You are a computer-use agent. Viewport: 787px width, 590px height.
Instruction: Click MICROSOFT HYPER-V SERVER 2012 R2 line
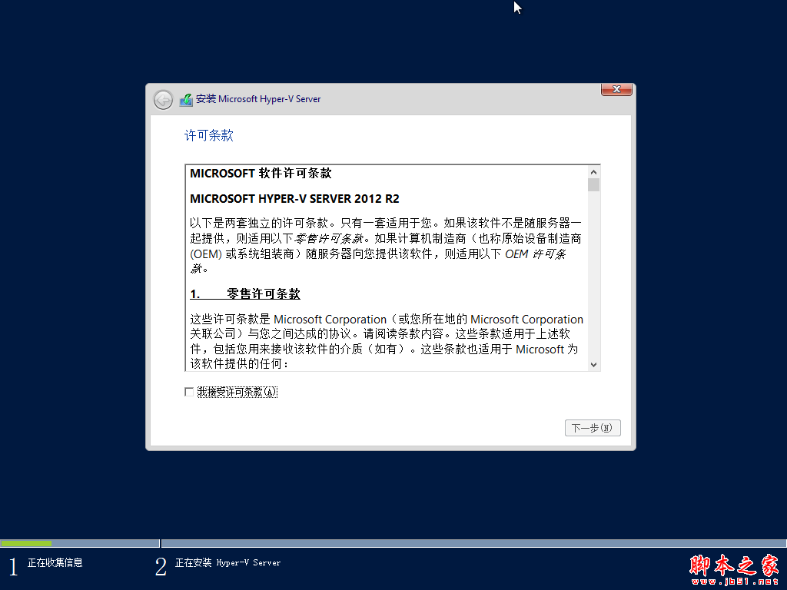pos(294,199)
